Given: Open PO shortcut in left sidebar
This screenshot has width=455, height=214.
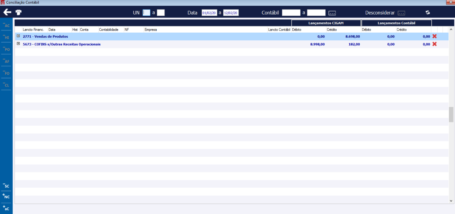Looking at the screenshot, I should tap(6, 49).
